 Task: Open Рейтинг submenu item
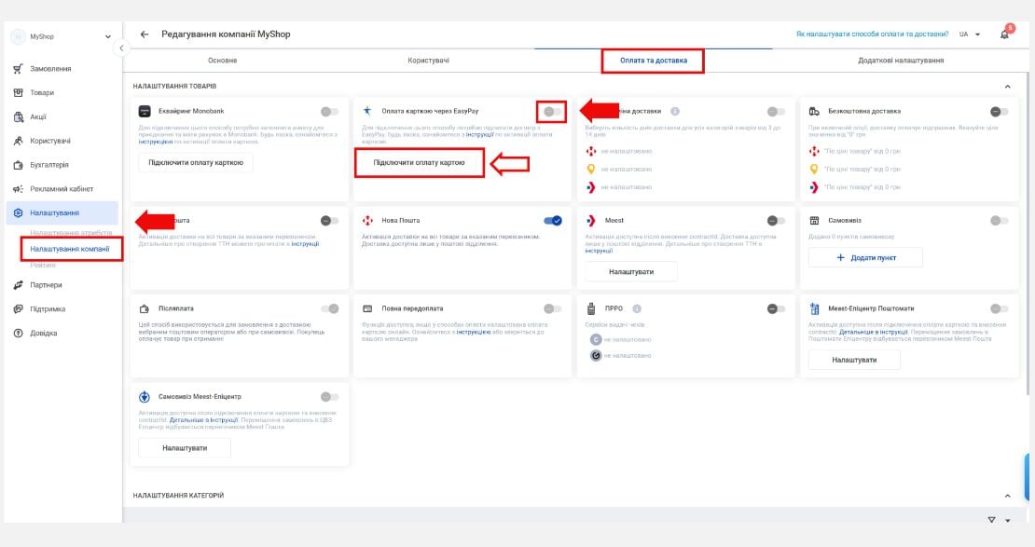tap(43, 265)
